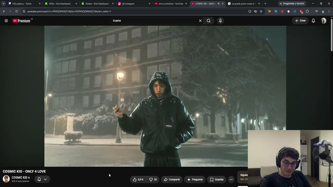Go back to the previous page
The height and width of the screenshot is (187, 333).
(4, 11)
